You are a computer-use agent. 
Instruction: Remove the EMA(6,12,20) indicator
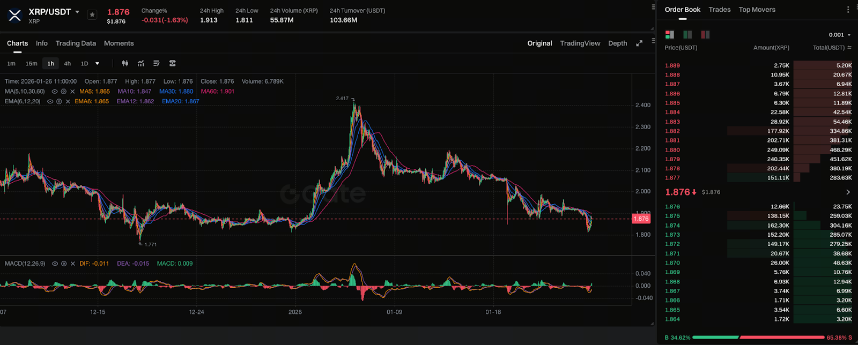pyautogui.click(x=67, y=101)
